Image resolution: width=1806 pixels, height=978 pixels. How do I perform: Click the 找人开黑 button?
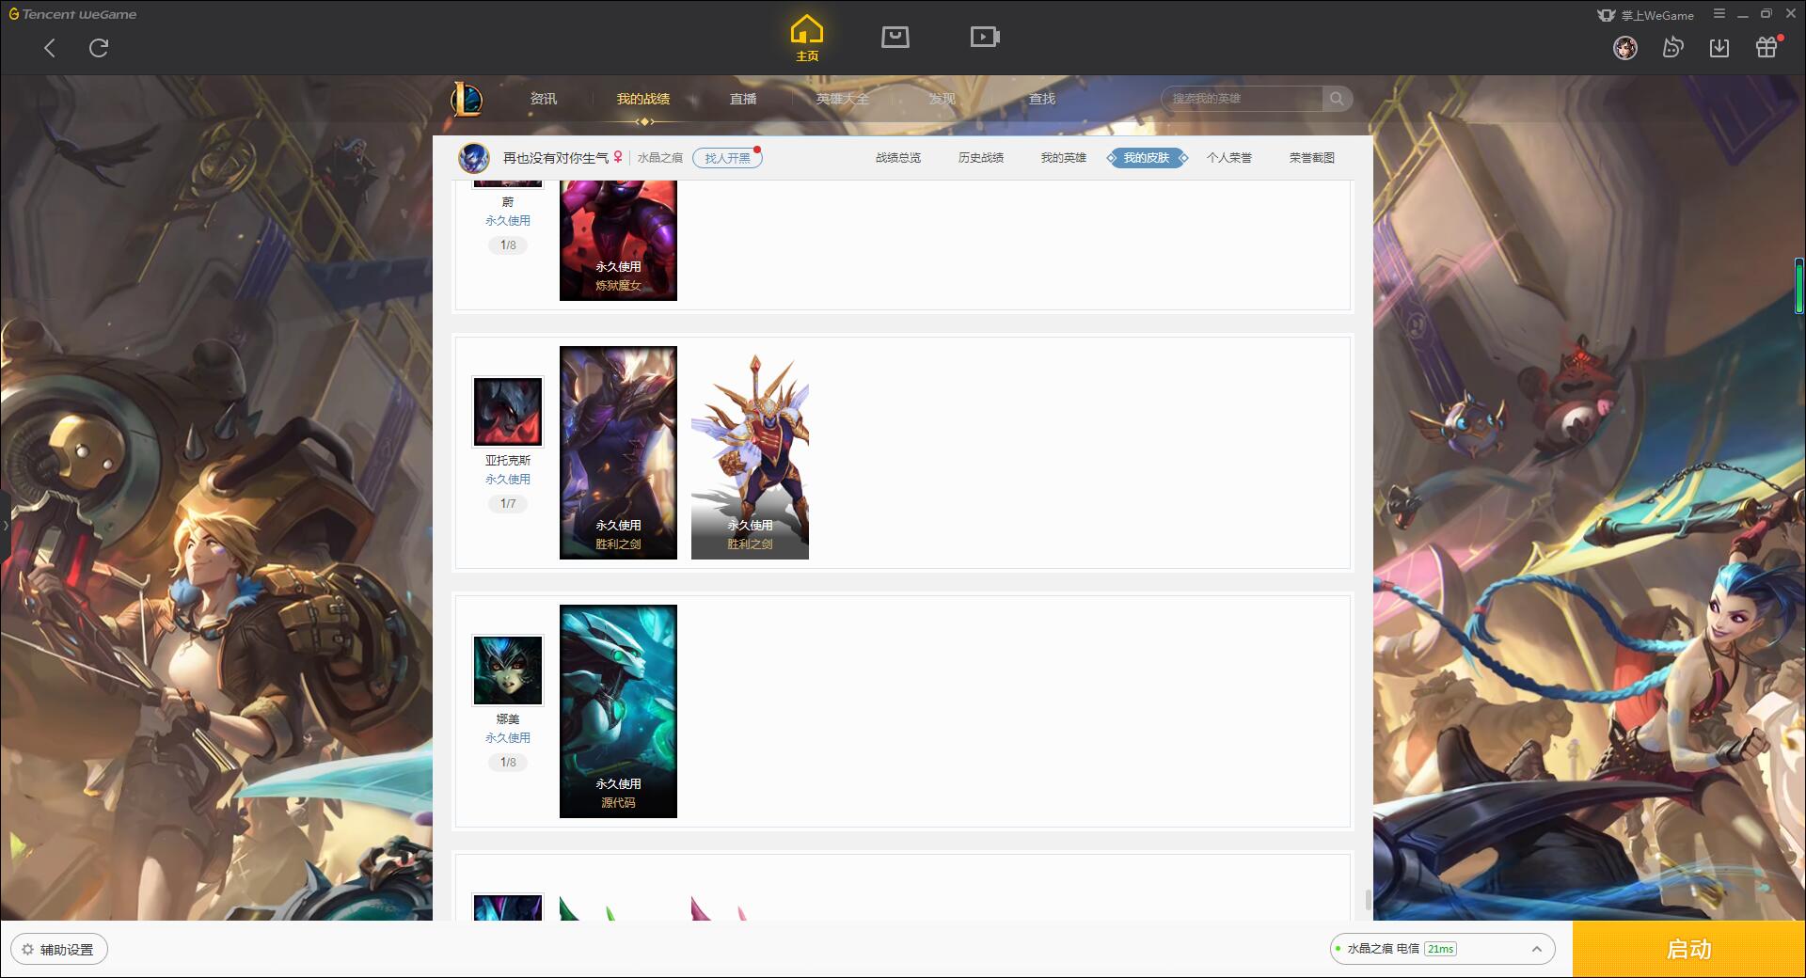tap(727, 158)
